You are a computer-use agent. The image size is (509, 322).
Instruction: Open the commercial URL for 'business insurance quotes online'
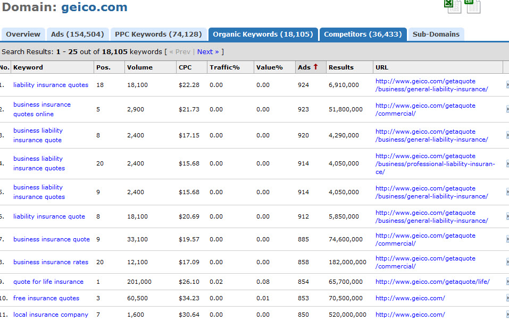[425, 109]
